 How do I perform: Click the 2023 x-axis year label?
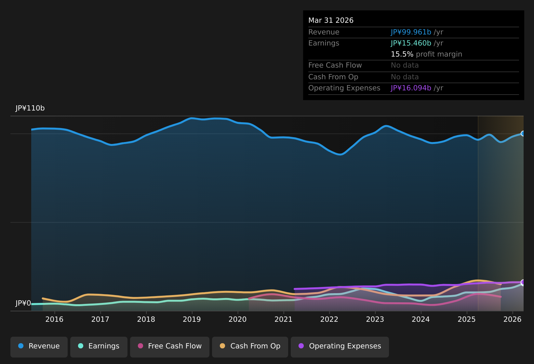click(x=375, y=319)
